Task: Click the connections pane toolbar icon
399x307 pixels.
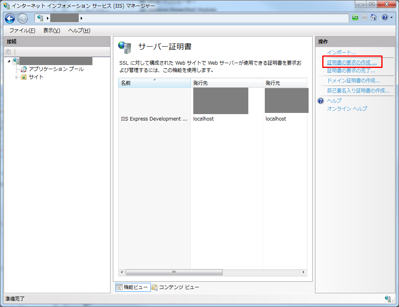Action: (8, 52)
